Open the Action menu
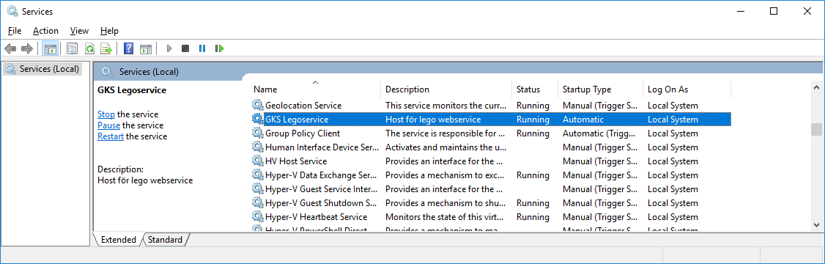825x264 pixels. 45,31
